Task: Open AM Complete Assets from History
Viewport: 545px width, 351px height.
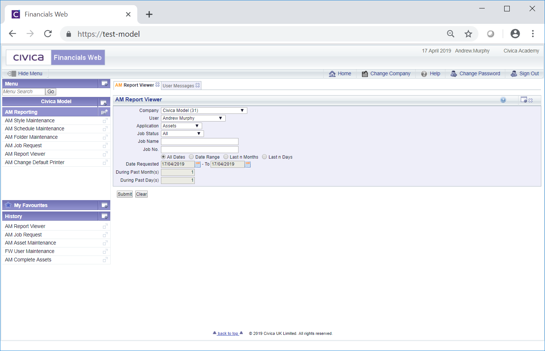Action: pos(28,260)
